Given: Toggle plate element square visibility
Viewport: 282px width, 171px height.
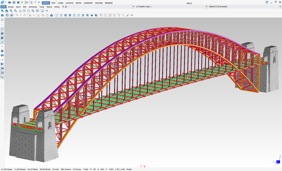Looking at the screenshot, I should [2, 34].
